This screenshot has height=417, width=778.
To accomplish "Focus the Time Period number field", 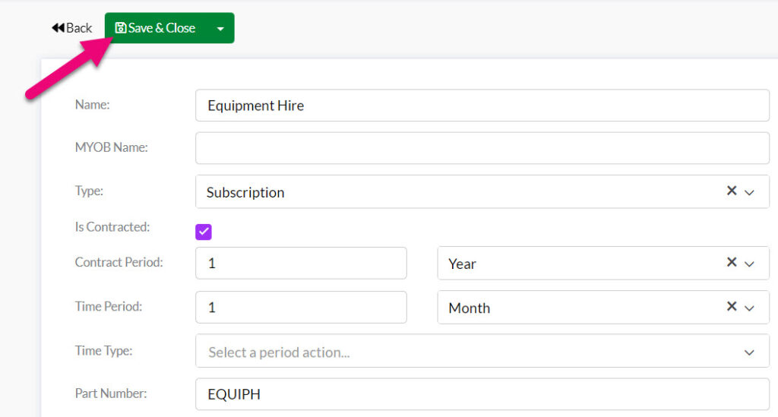I will (301, 307).
